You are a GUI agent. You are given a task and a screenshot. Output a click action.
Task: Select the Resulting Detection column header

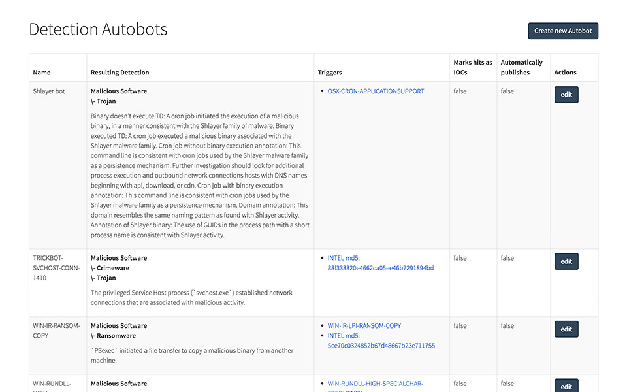120,73
